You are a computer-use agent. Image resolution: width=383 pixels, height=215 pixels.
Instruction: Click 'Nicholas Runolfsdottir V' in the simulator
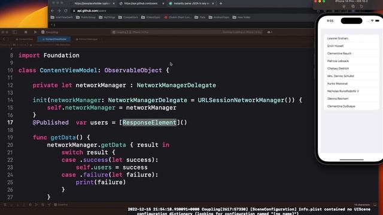click(x=351, y=91)
